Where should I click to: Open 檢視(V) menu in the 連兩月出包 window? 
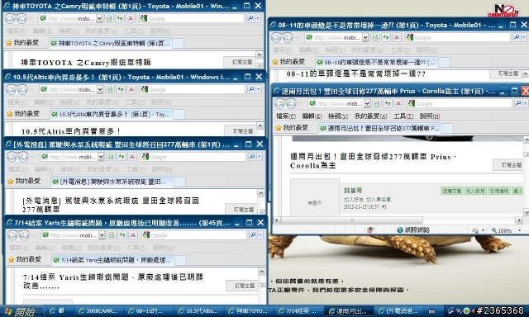click(338, 116)
